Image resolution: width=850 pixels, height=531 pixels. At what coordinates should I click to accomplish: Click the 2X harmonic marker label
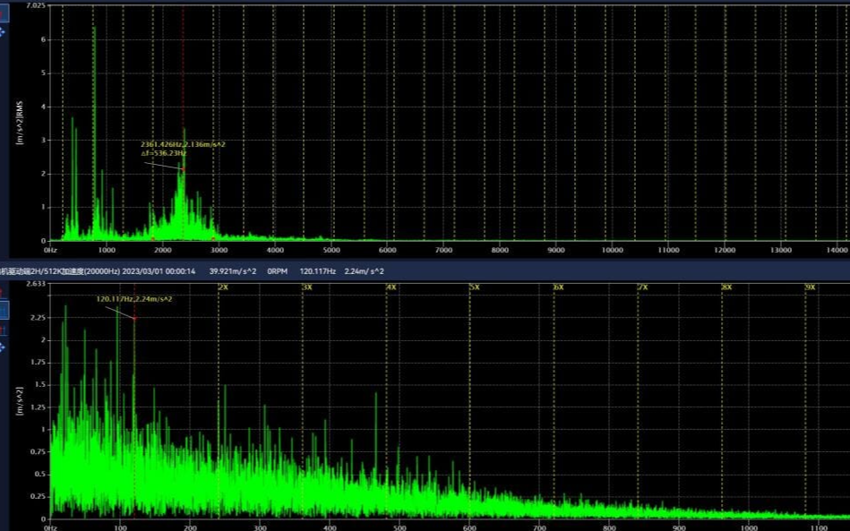(223, 287)
